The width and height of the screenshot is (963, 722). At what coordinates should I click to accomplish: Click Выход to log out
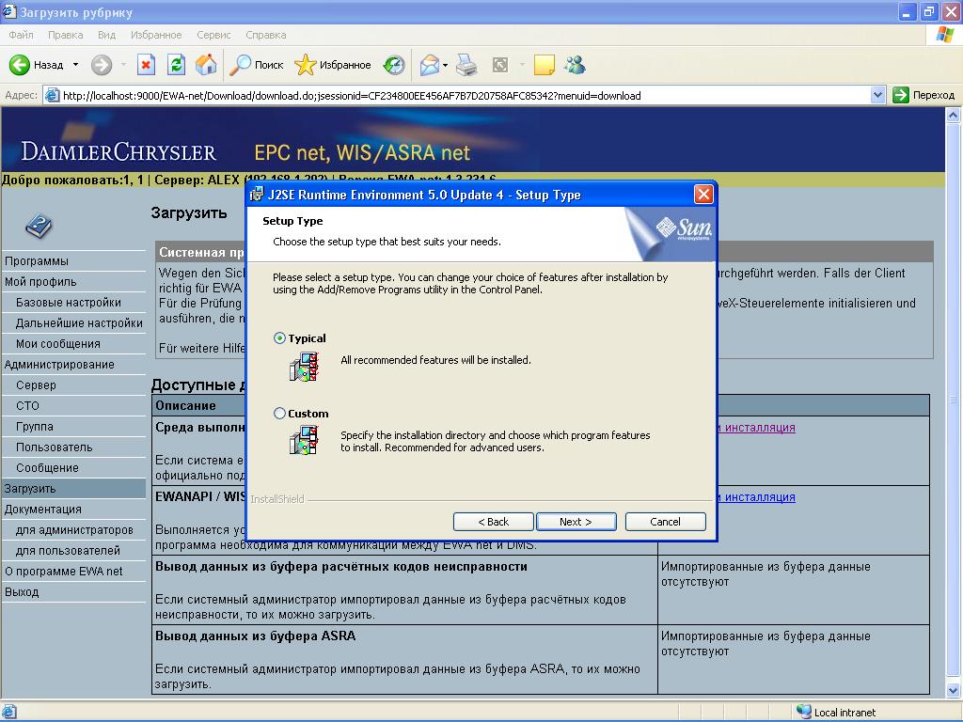22,592
